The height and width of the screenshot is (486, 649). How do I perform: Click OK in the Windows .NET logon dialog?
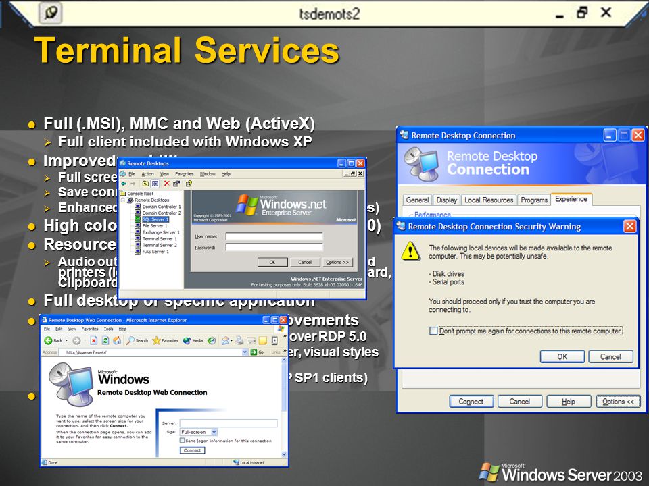pos(272,262)
